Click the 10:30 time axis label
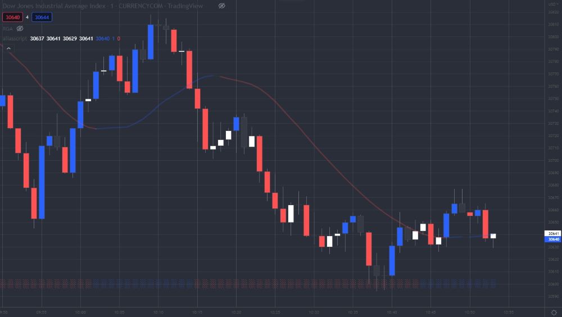562x317 pixels. tap(314, 311)
